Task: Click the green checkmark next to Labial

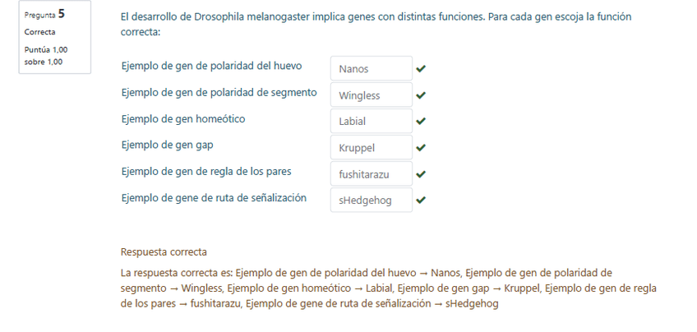Action: [x=421, y=122]
